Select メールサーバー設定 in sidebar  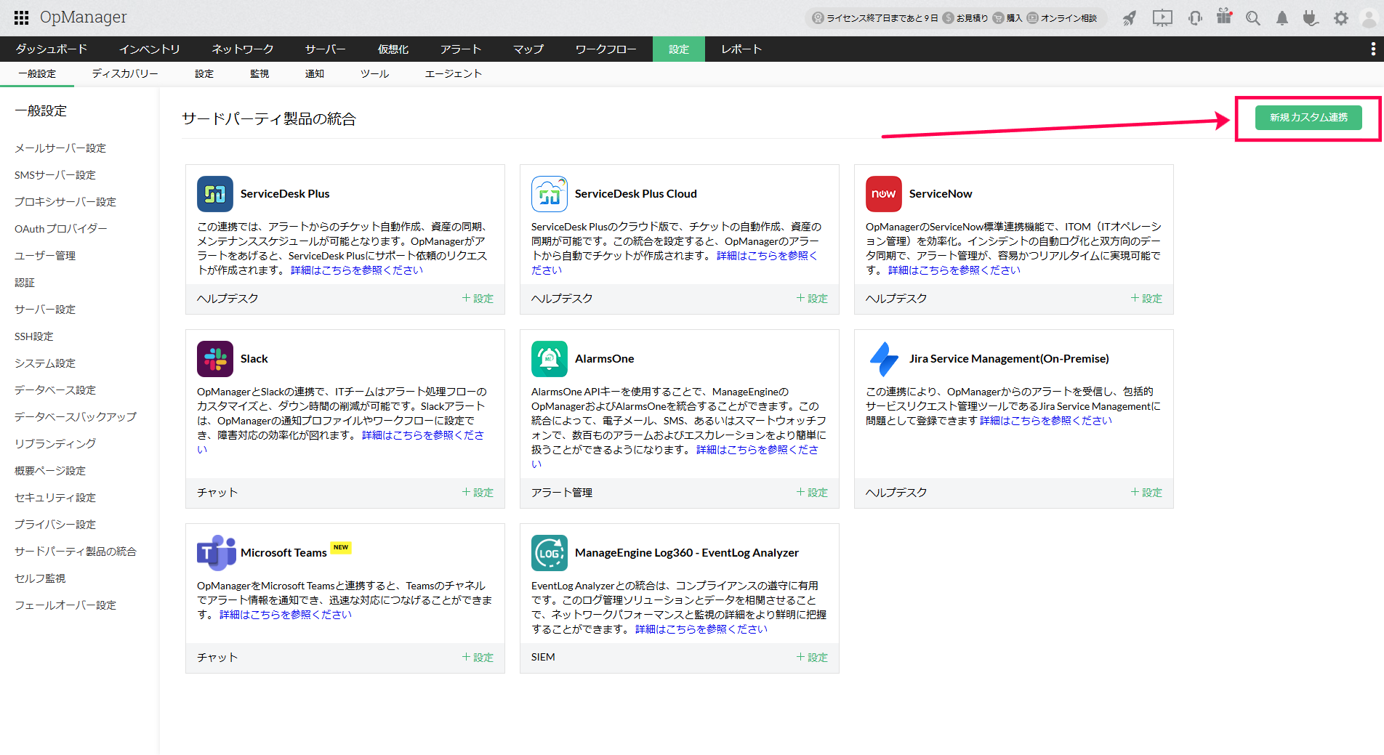click(60, 148)
